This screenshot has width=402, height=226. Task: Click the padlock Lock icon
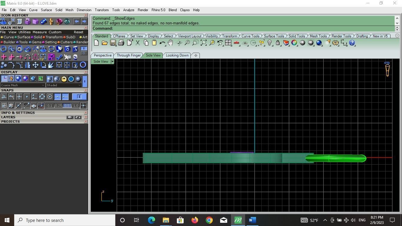[278, 43]
